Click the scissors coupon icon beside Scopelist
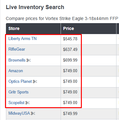The width and height of the screenshot is (119, 120). (x=27, y=103)
